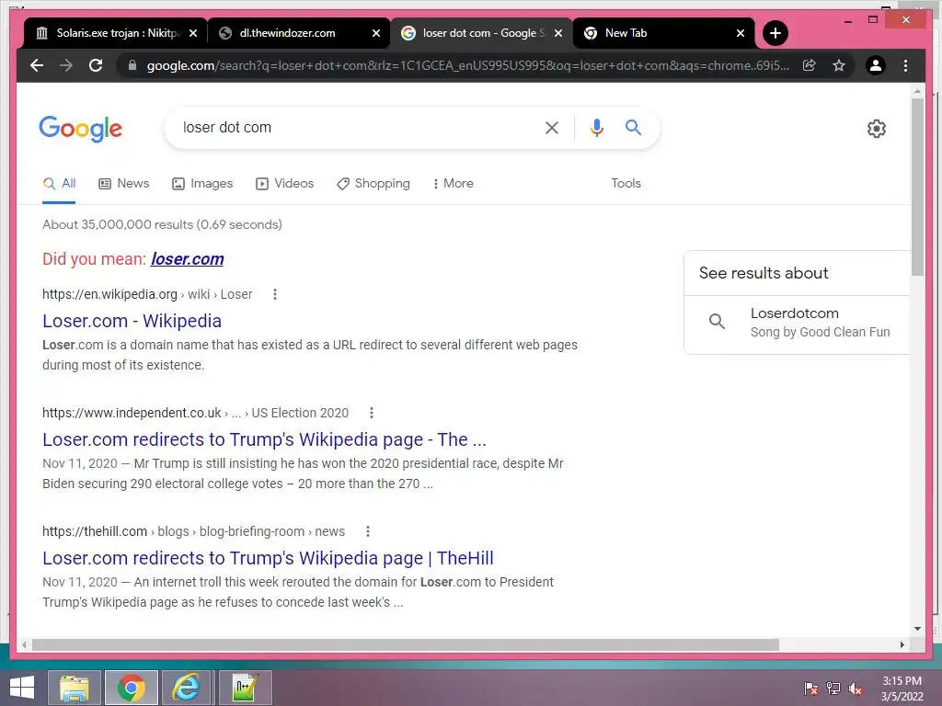Select the Images search filter
942x706 pixels.
pos(202,184)
